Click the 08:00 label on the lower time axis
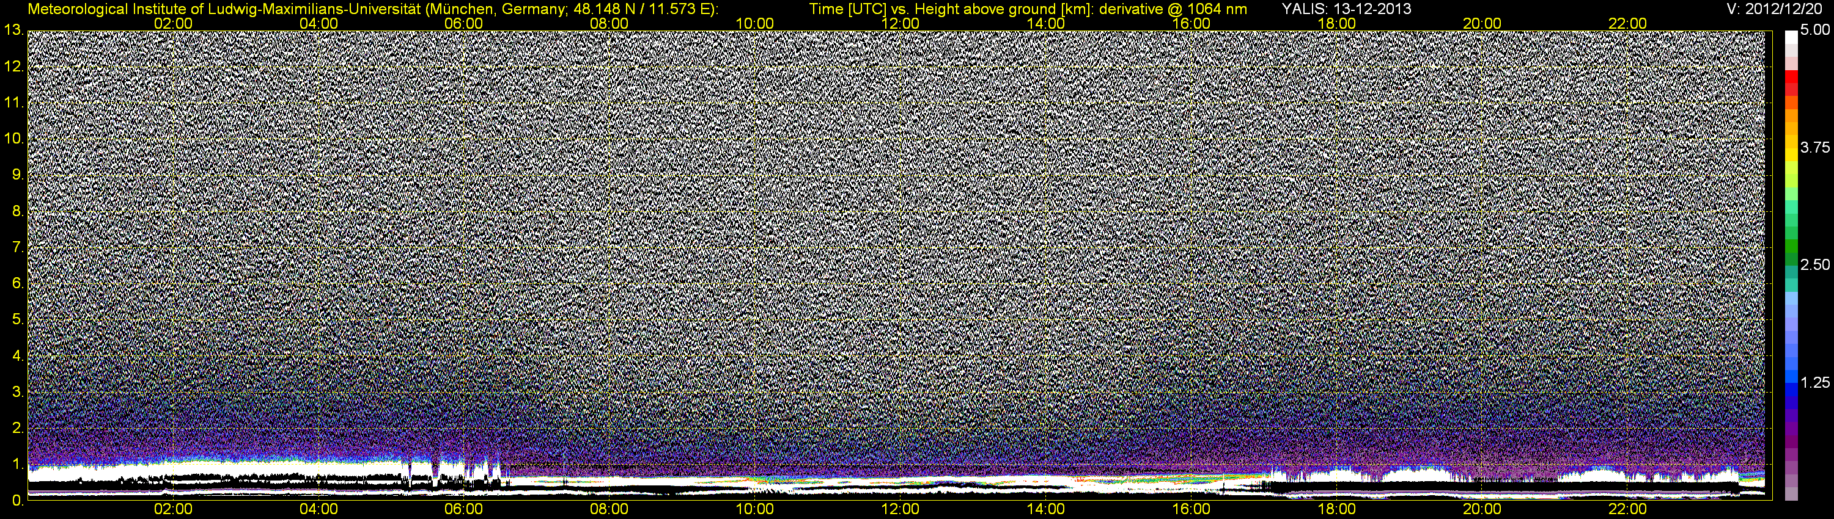 point(609,510)
